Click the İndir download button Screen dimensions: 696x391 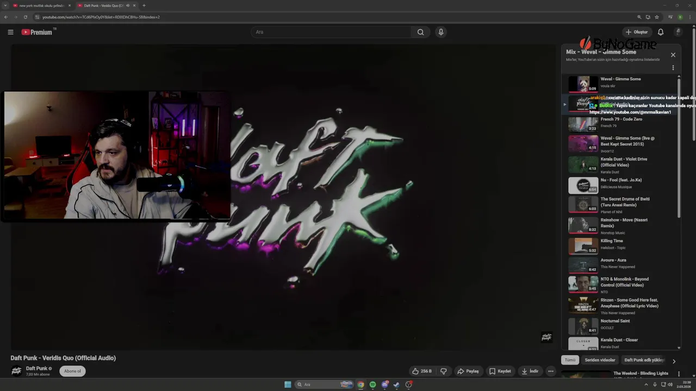click(x=530, y=371)
